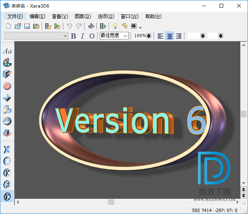The image size is (248, 214).
Task: Open the 编辑(E) menu
Action: pyautogui.click(x=37, y=16)
